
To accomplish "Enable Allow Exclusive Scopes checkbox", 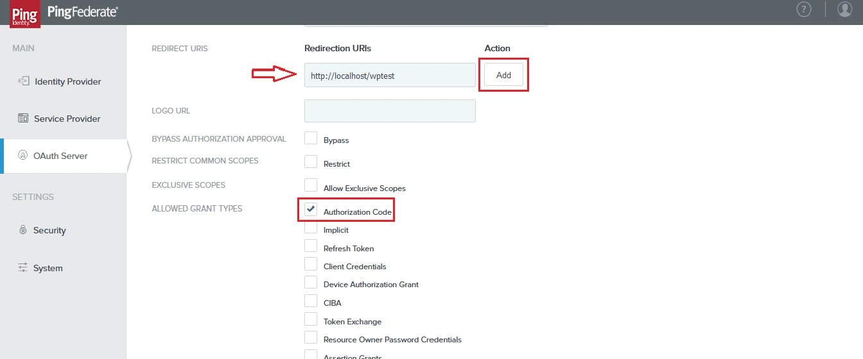I will coord(311,186).
